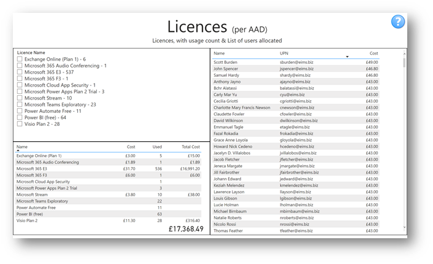This screenshot has height=264, width=433.
Task: Click the sort arrow beside the UPN column
Action: pyautogui.click(x=347, y=56)
